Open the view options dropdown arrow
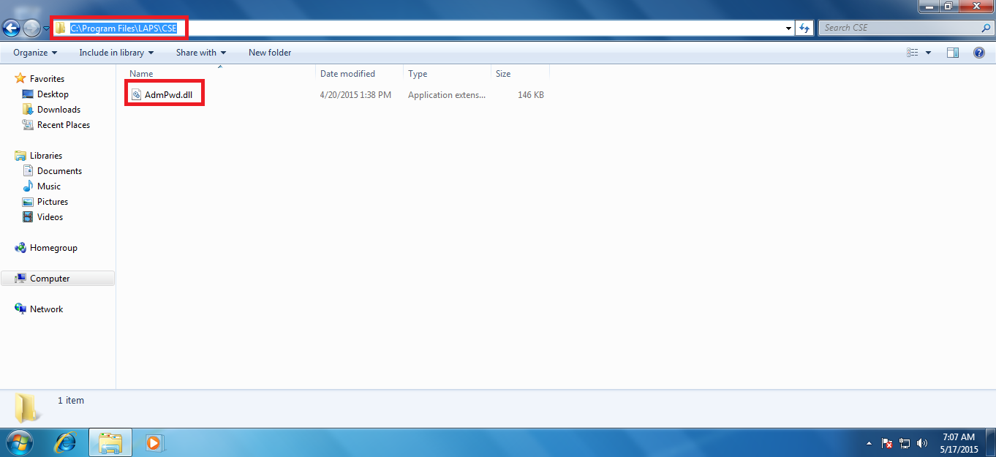Viewport: 996px width, 457px height. tap(928, 53)
